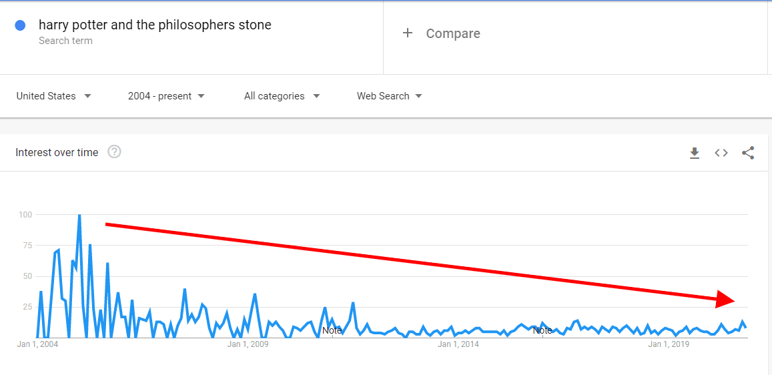
Task: Click the chart peak at 100
Action: tap(79, 216)
